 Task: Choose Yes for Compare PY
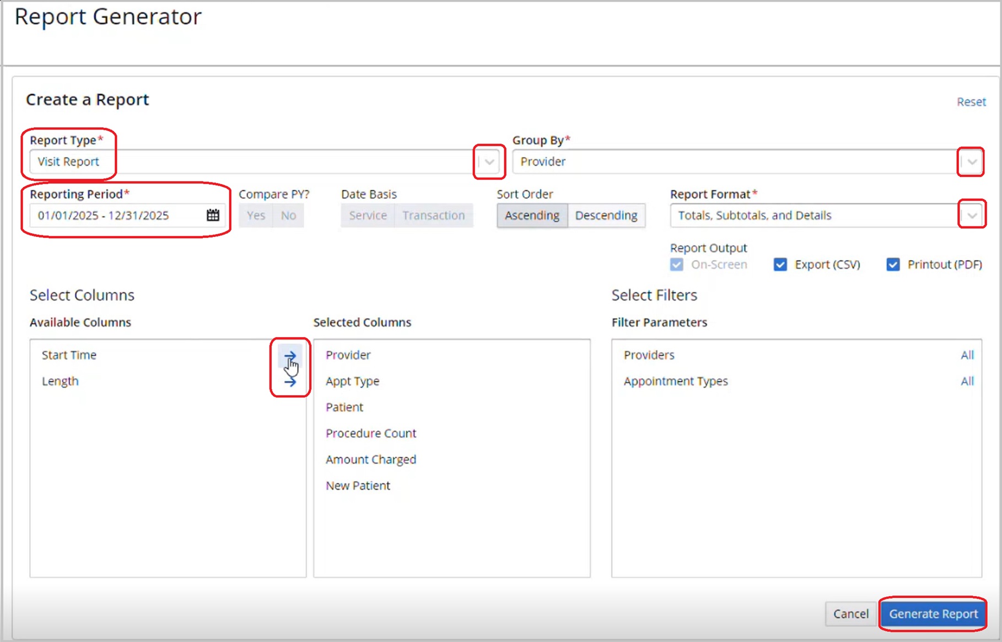click(x=256, y=215)
